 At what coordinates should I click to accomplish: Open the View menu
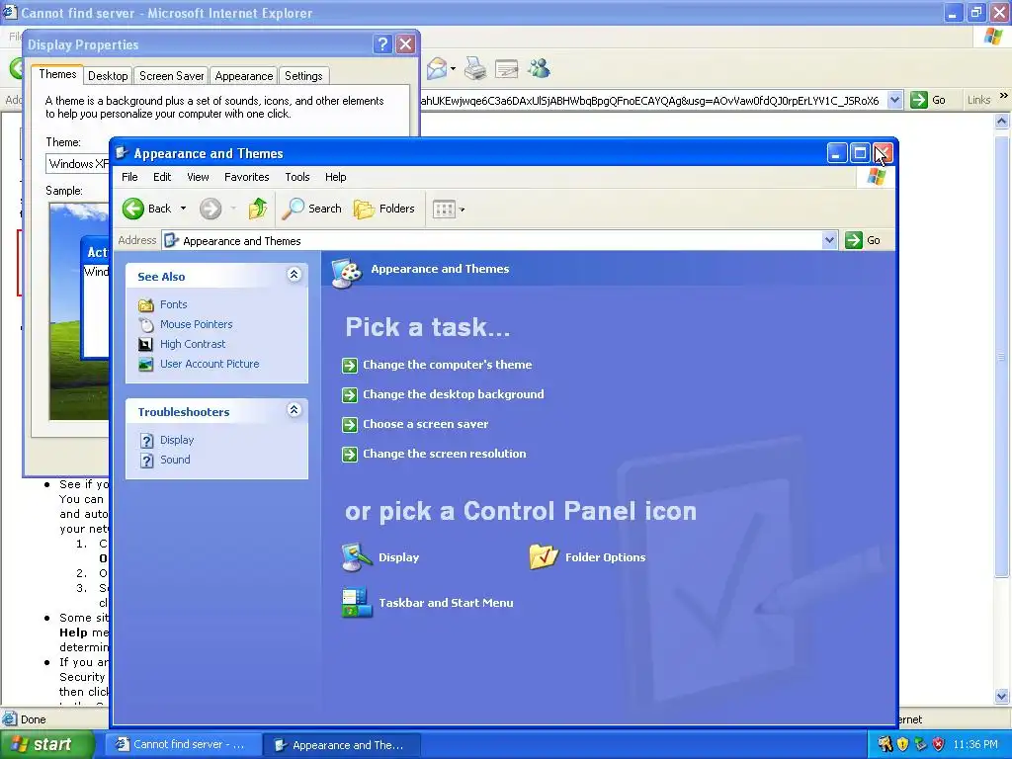tap(198, 177)
